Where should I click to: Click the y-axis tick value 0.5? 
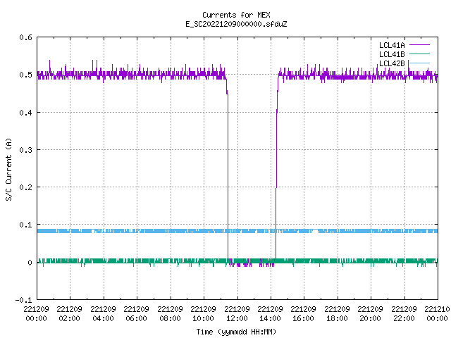coord(25,75)
